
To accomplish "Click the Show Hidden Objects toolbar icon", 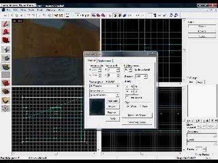I will click(104, 15).
